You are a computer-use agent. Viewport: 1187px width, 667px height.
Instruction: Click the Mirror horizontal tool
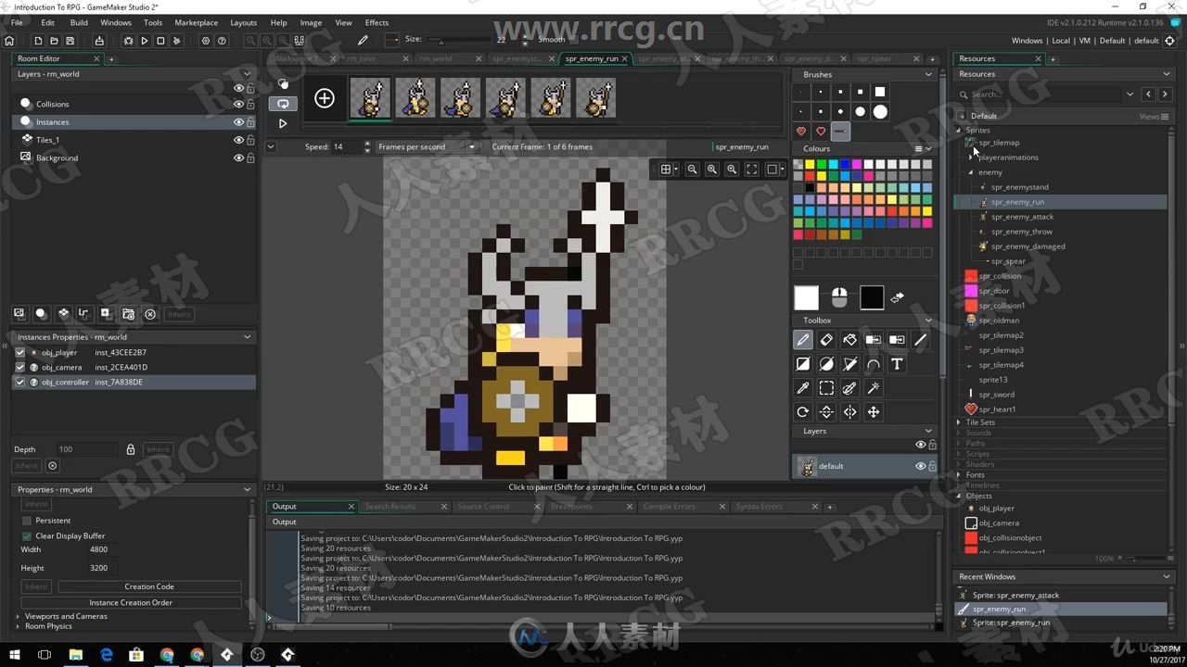tap(849, 412)
